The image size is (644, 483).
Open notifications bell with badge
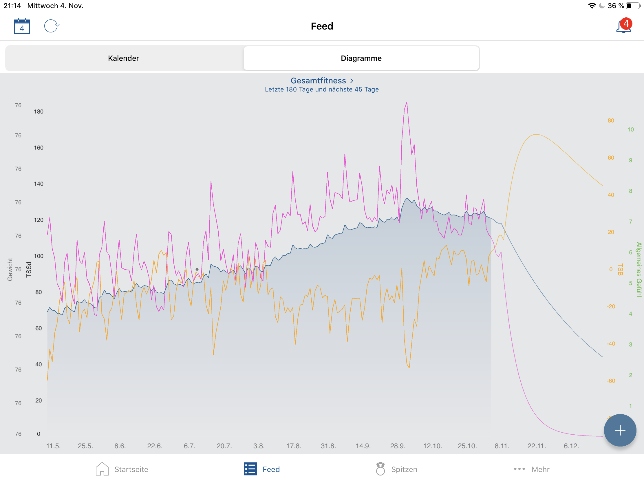tap(623, 26)
